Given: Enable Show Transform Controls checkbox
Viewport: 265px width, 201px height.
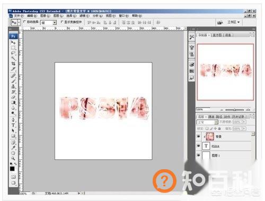Looking at the screenshot, I should 62,22.
